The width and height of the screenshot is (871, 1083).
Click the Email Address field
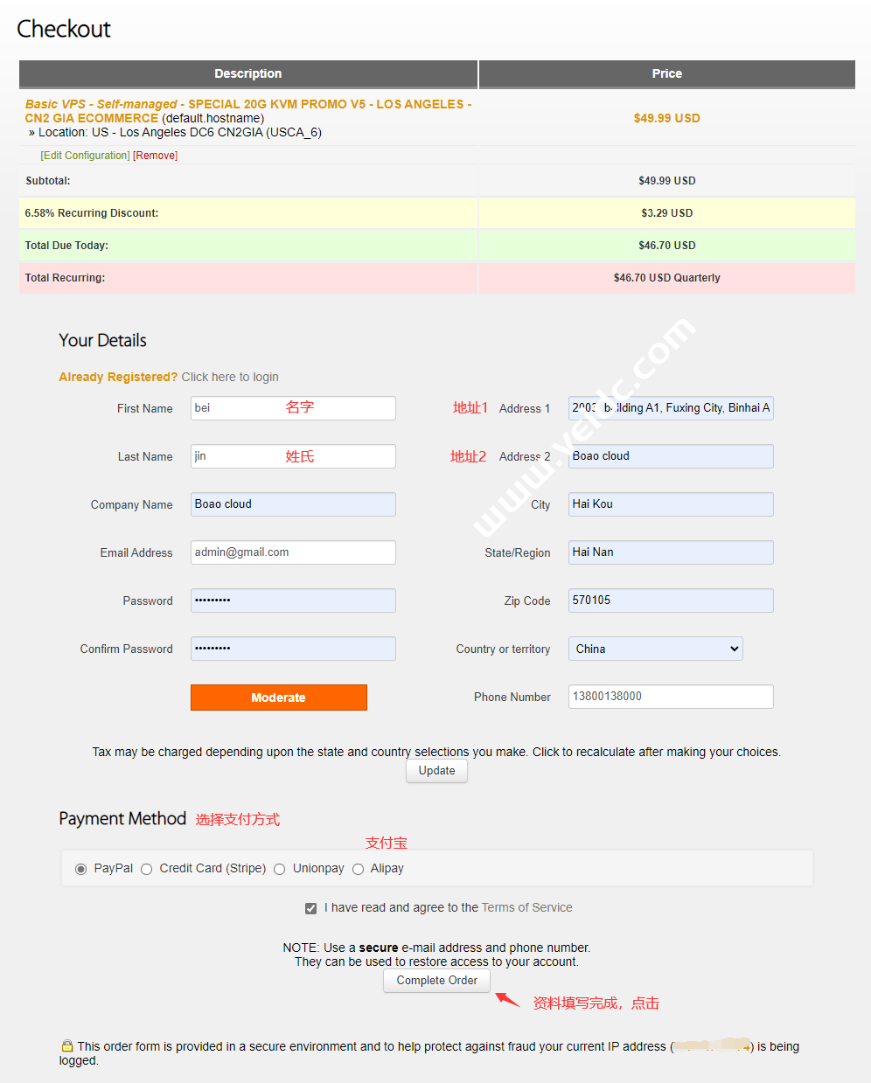(x=293, y=552)
